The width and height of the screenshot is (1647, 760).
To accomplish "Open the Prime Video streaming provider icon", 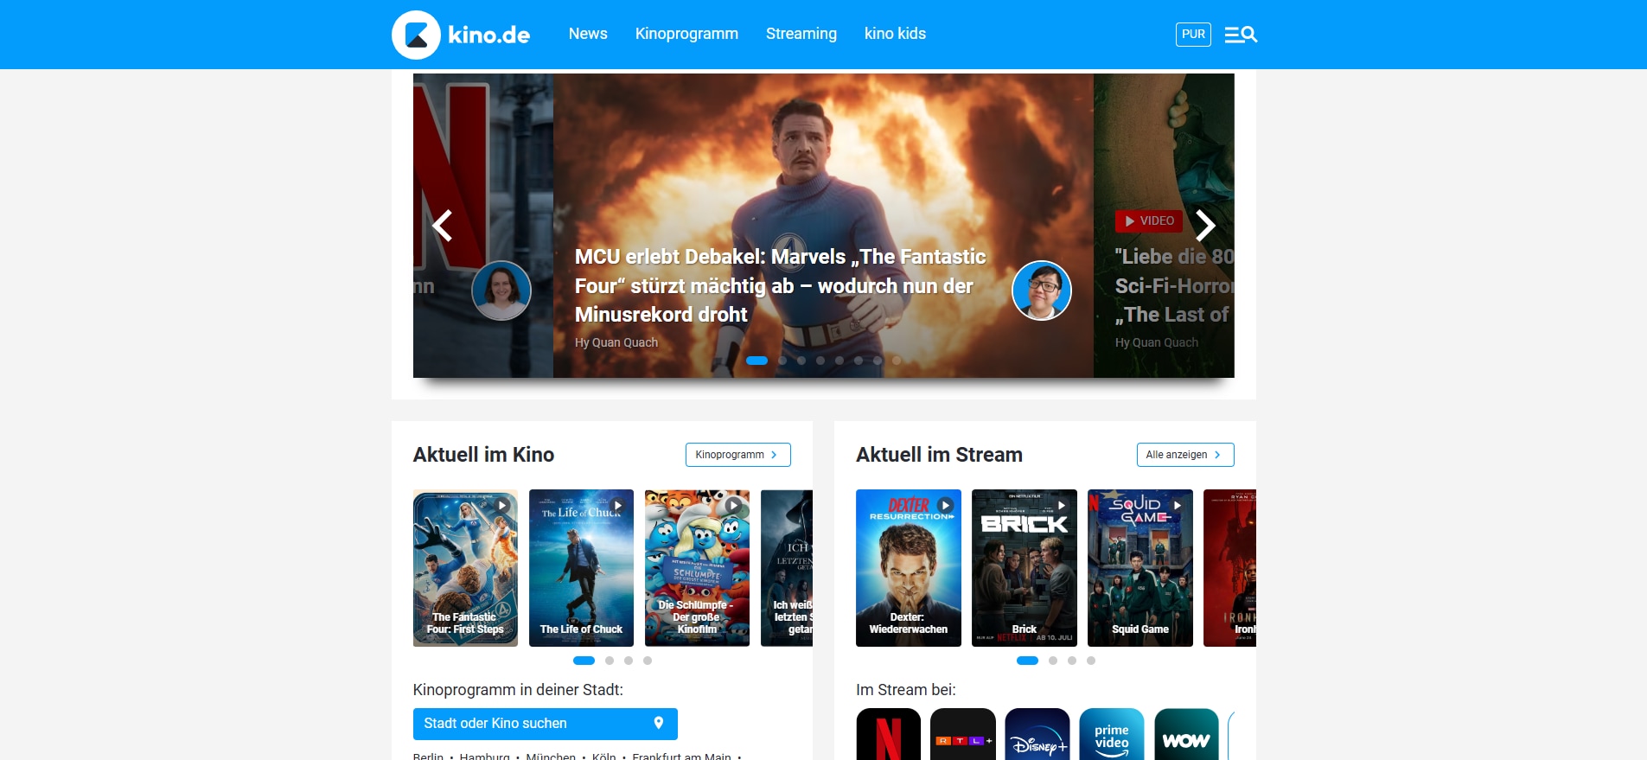I will [1112, 735].
